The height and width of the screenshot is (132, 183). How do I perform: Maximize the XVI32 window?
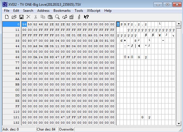click(167, 5)
